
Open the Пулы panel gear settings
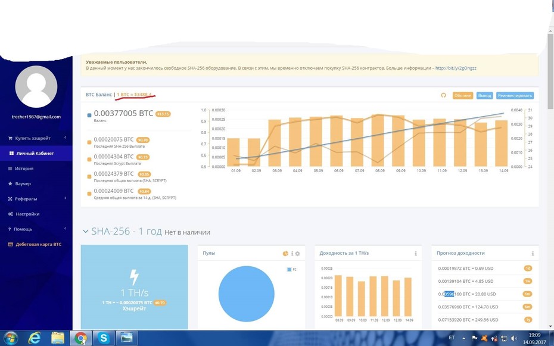(297, 254)
